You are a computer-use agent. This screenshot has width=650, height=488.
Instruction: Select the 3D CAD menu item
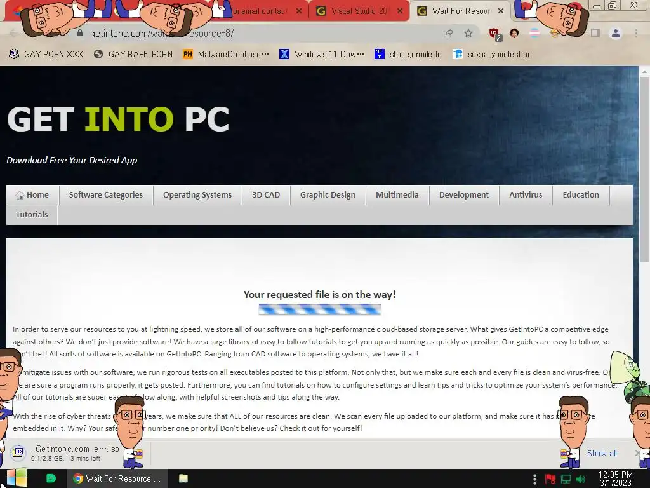[x=266, y=195]
